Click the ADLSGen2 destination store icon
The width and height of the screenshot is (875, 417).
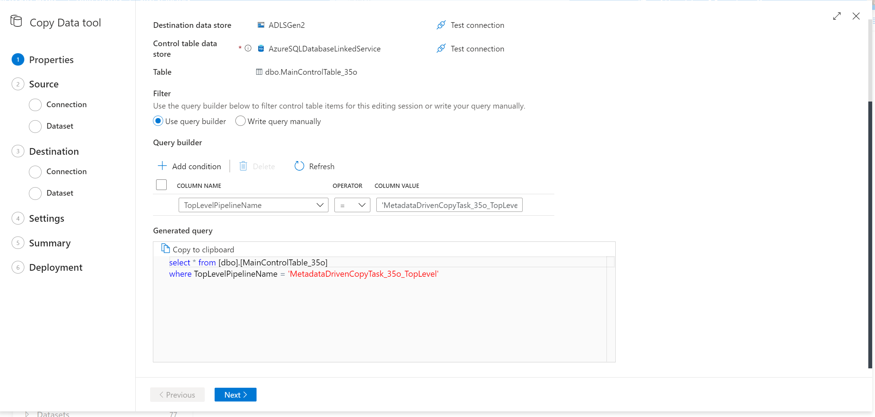click(x=259, y=25)
